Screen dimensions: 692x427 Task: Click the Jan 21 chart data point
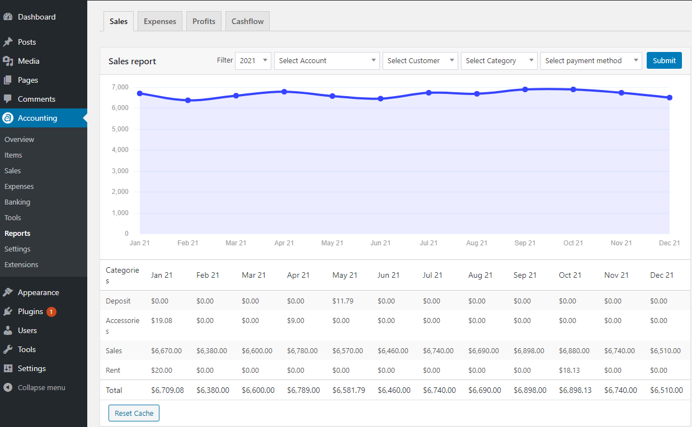[x=140, y=93]
